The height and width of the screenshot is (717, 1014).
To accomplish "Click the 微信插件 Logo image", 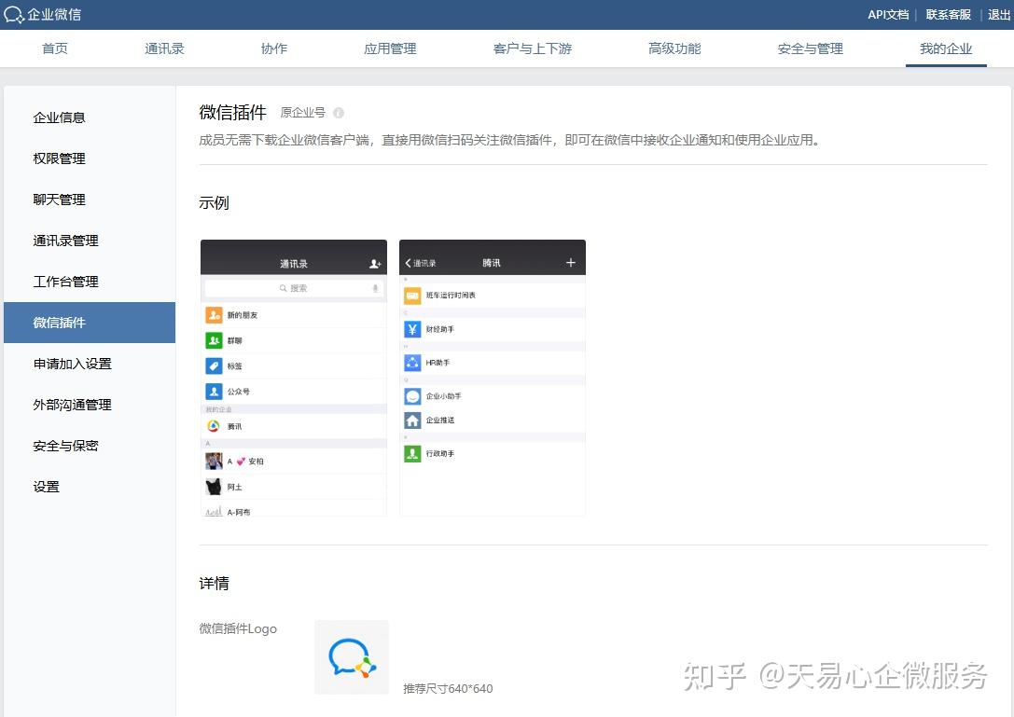I will [x=352, y=657].
